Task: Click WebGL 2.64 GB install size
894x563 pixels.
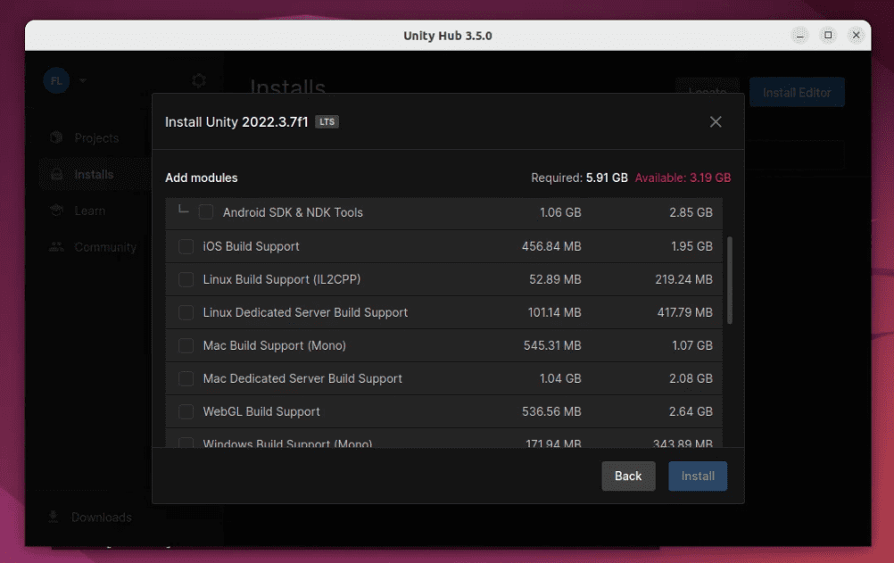Action: pos(691,412)
